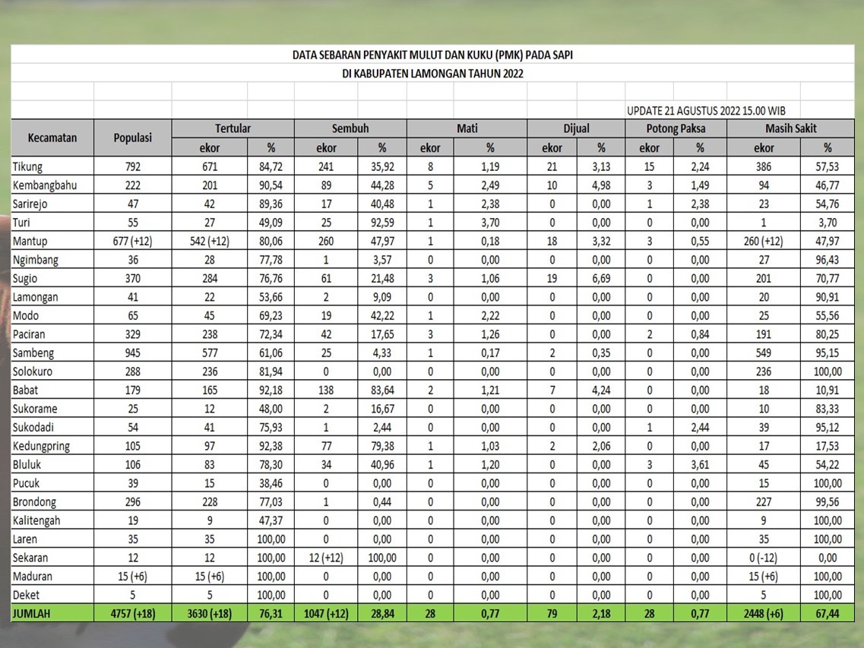This screenshot has width=864, height=648.
Task: Select the total Masih Sakit cell 2448 (+6)
Action: [x=764, y=614]
